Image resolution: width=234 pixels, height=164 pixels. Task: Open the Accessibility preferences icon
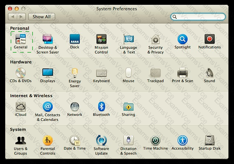[x=182, y=141]
